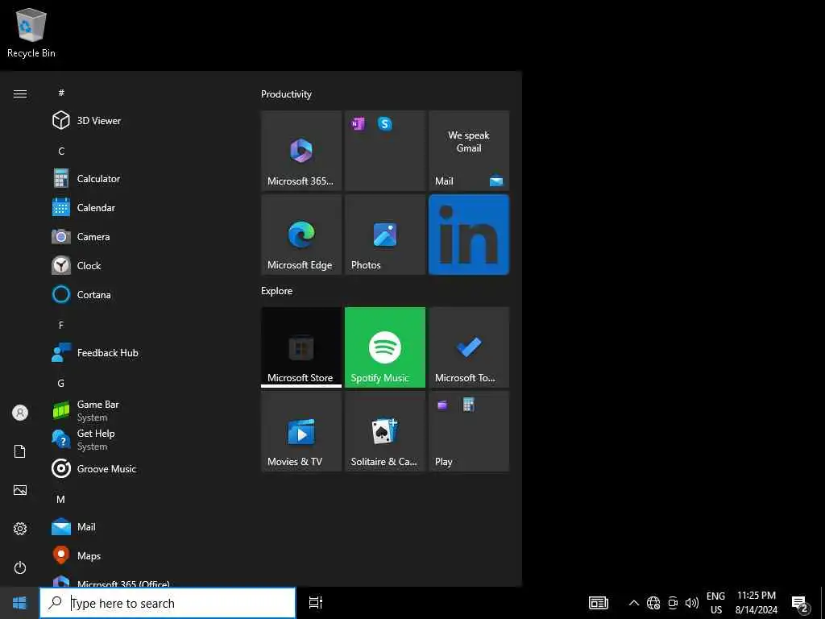Image resolution: width=825 pixels, height=619 pixels.
Task: Open the clock and date flyout
Action: pos(756,603)
